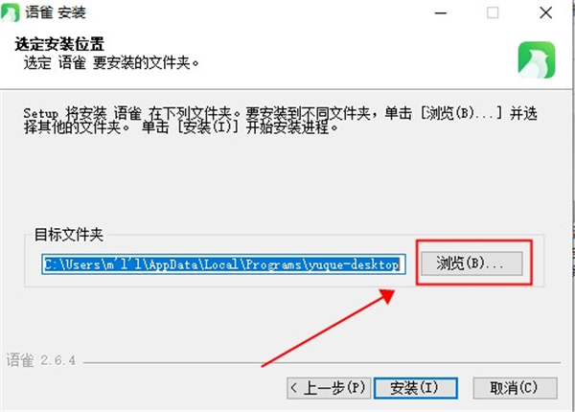Screen dimensions: 575x412
Task: Start installation with 安装(I) button
Action: pos(416,388)
